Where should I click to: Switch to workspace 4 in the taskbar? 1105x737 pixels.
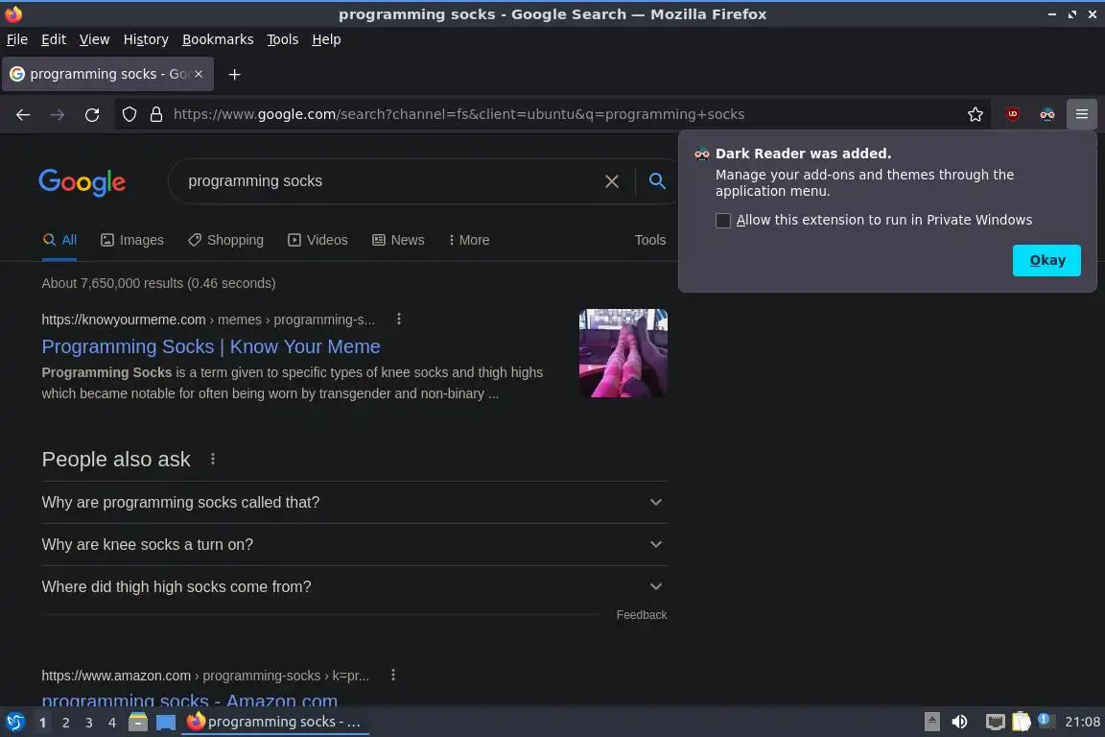coord(111,723)
